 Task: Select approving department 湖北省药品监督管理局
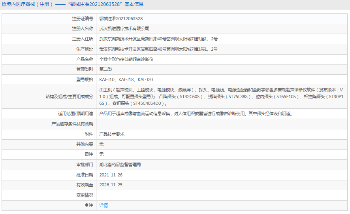point(120,165)
